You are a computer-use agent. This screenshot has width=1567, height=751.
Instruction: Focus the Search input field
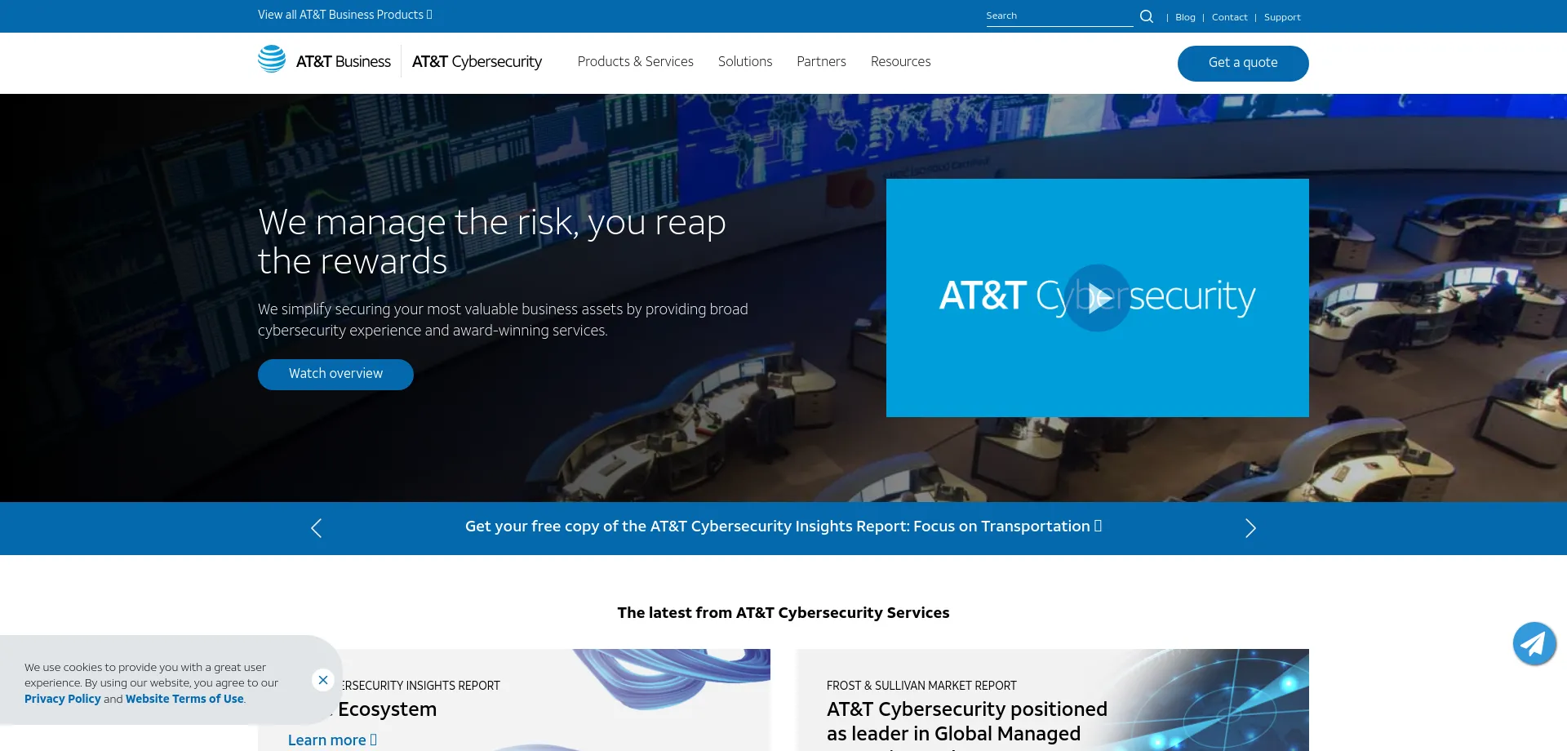click(1059, 16)
